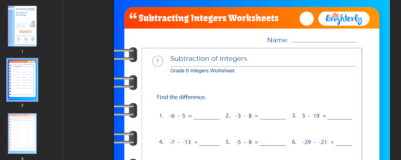Click the Subtracting Integers Worksheets title
This screenshot has width=401, height=160.
coord(209,18)
